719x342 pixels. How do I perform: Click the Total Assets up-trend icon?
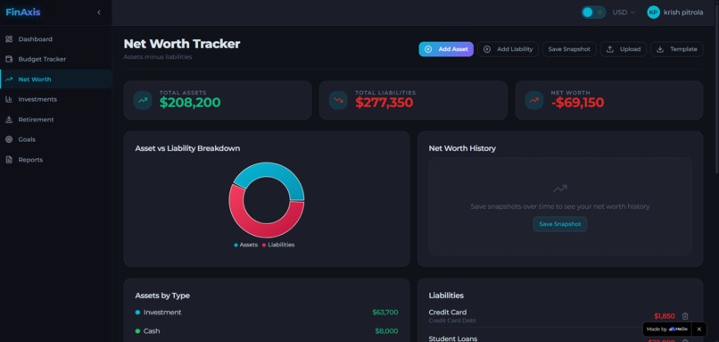pos(143,100)
